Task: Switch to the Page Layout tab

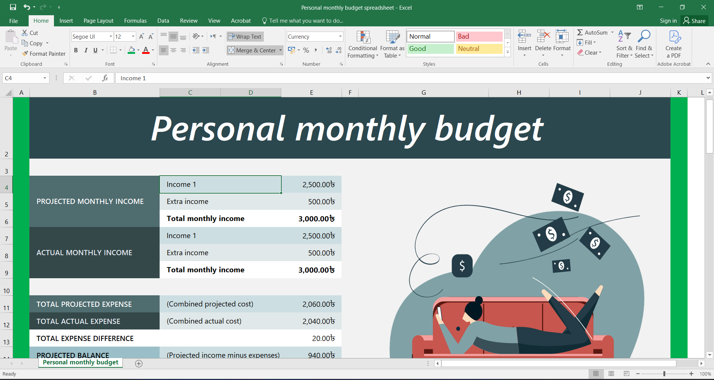Action: [x=98, y=21]
